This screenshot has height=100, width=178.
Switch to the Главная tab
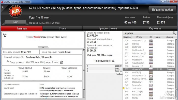22,28
